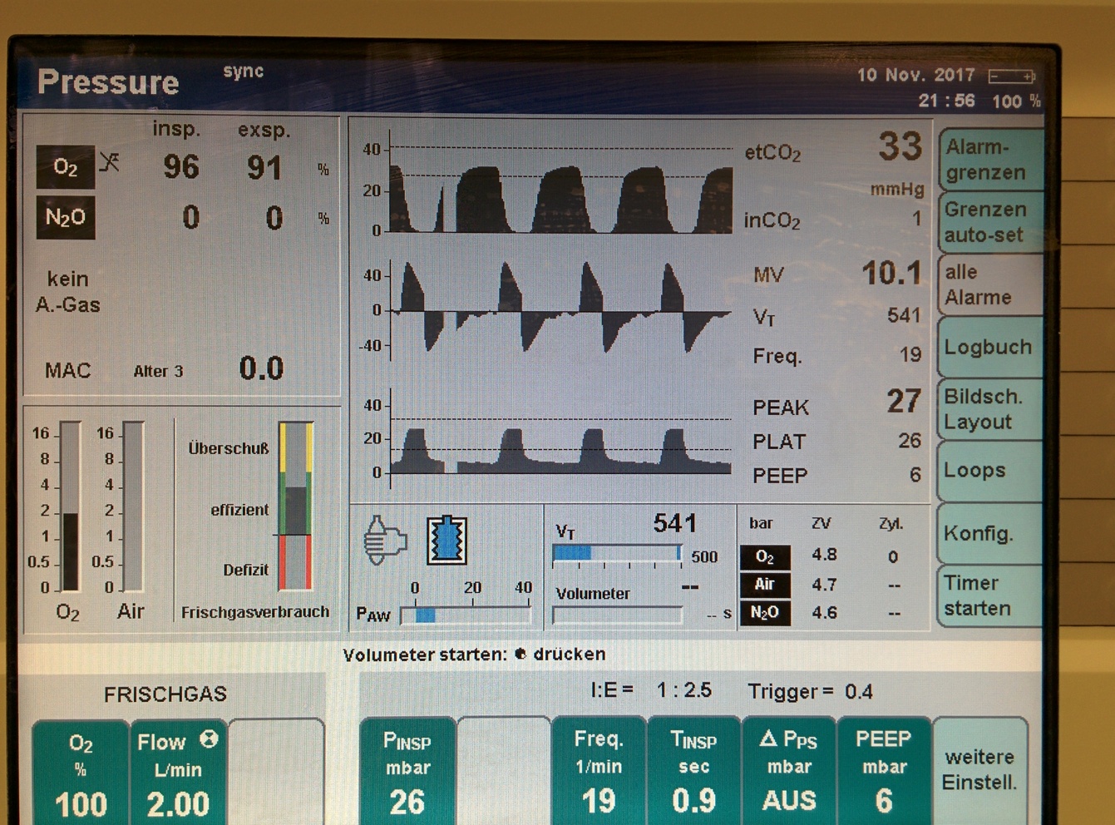Screen dimensions: 1115x825
Task: Click the Paw airway pressure bar
Action: click(x=466, y=615)
